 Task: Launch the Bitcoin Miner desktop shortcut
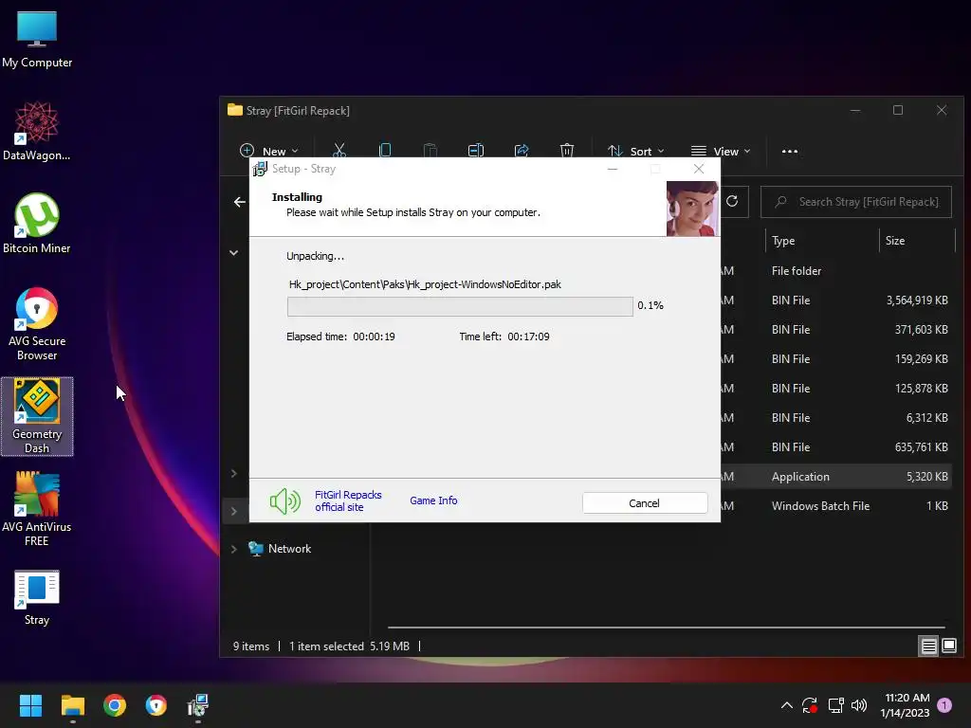37,224
